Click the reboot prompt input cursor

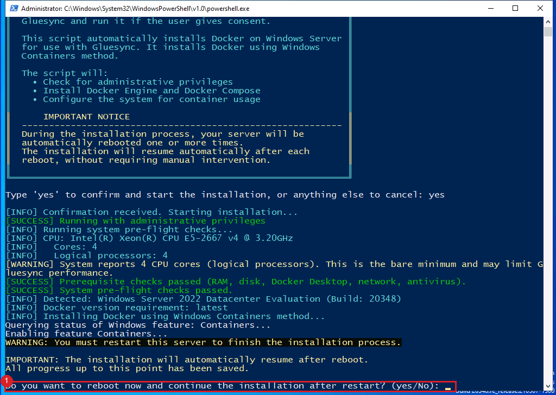[x=448, y=388]
